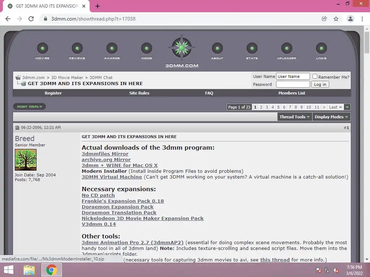Image resolution: width=370 pixels, height=277 pixels.
Task: Open the Action Center flag icon
Action: 319,270
